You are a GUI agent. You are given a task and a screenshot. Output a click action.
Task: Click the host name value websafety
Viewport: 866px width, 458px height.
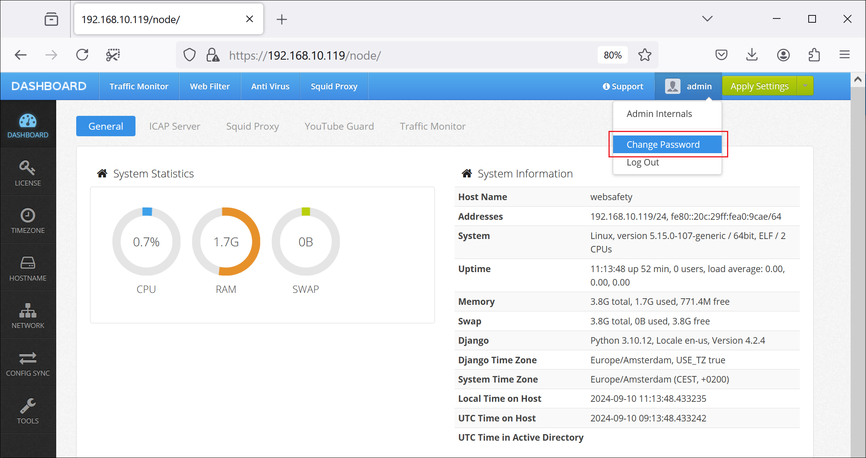click(x=611, y=197)
